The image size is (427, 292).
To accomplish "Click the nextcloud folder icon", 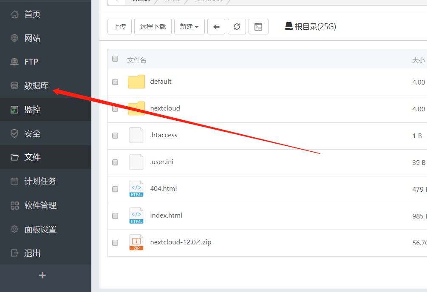I will tap(136, 108).
